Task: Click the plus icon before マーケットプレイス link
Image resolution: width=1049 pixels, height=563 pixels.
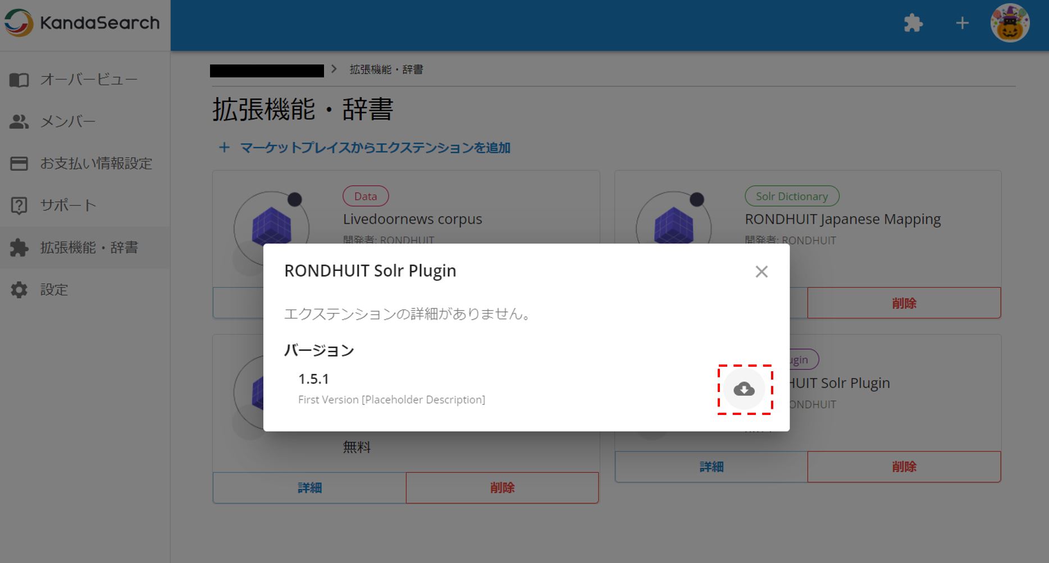Action: (x=224, y=147)
